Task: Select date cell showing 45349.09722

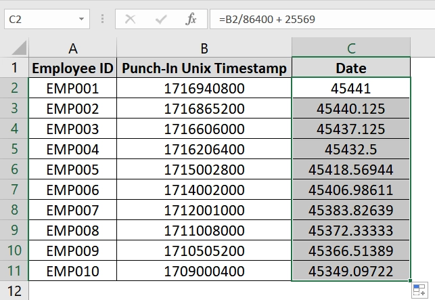Action: pyautogui.click(x=351, y=271)
